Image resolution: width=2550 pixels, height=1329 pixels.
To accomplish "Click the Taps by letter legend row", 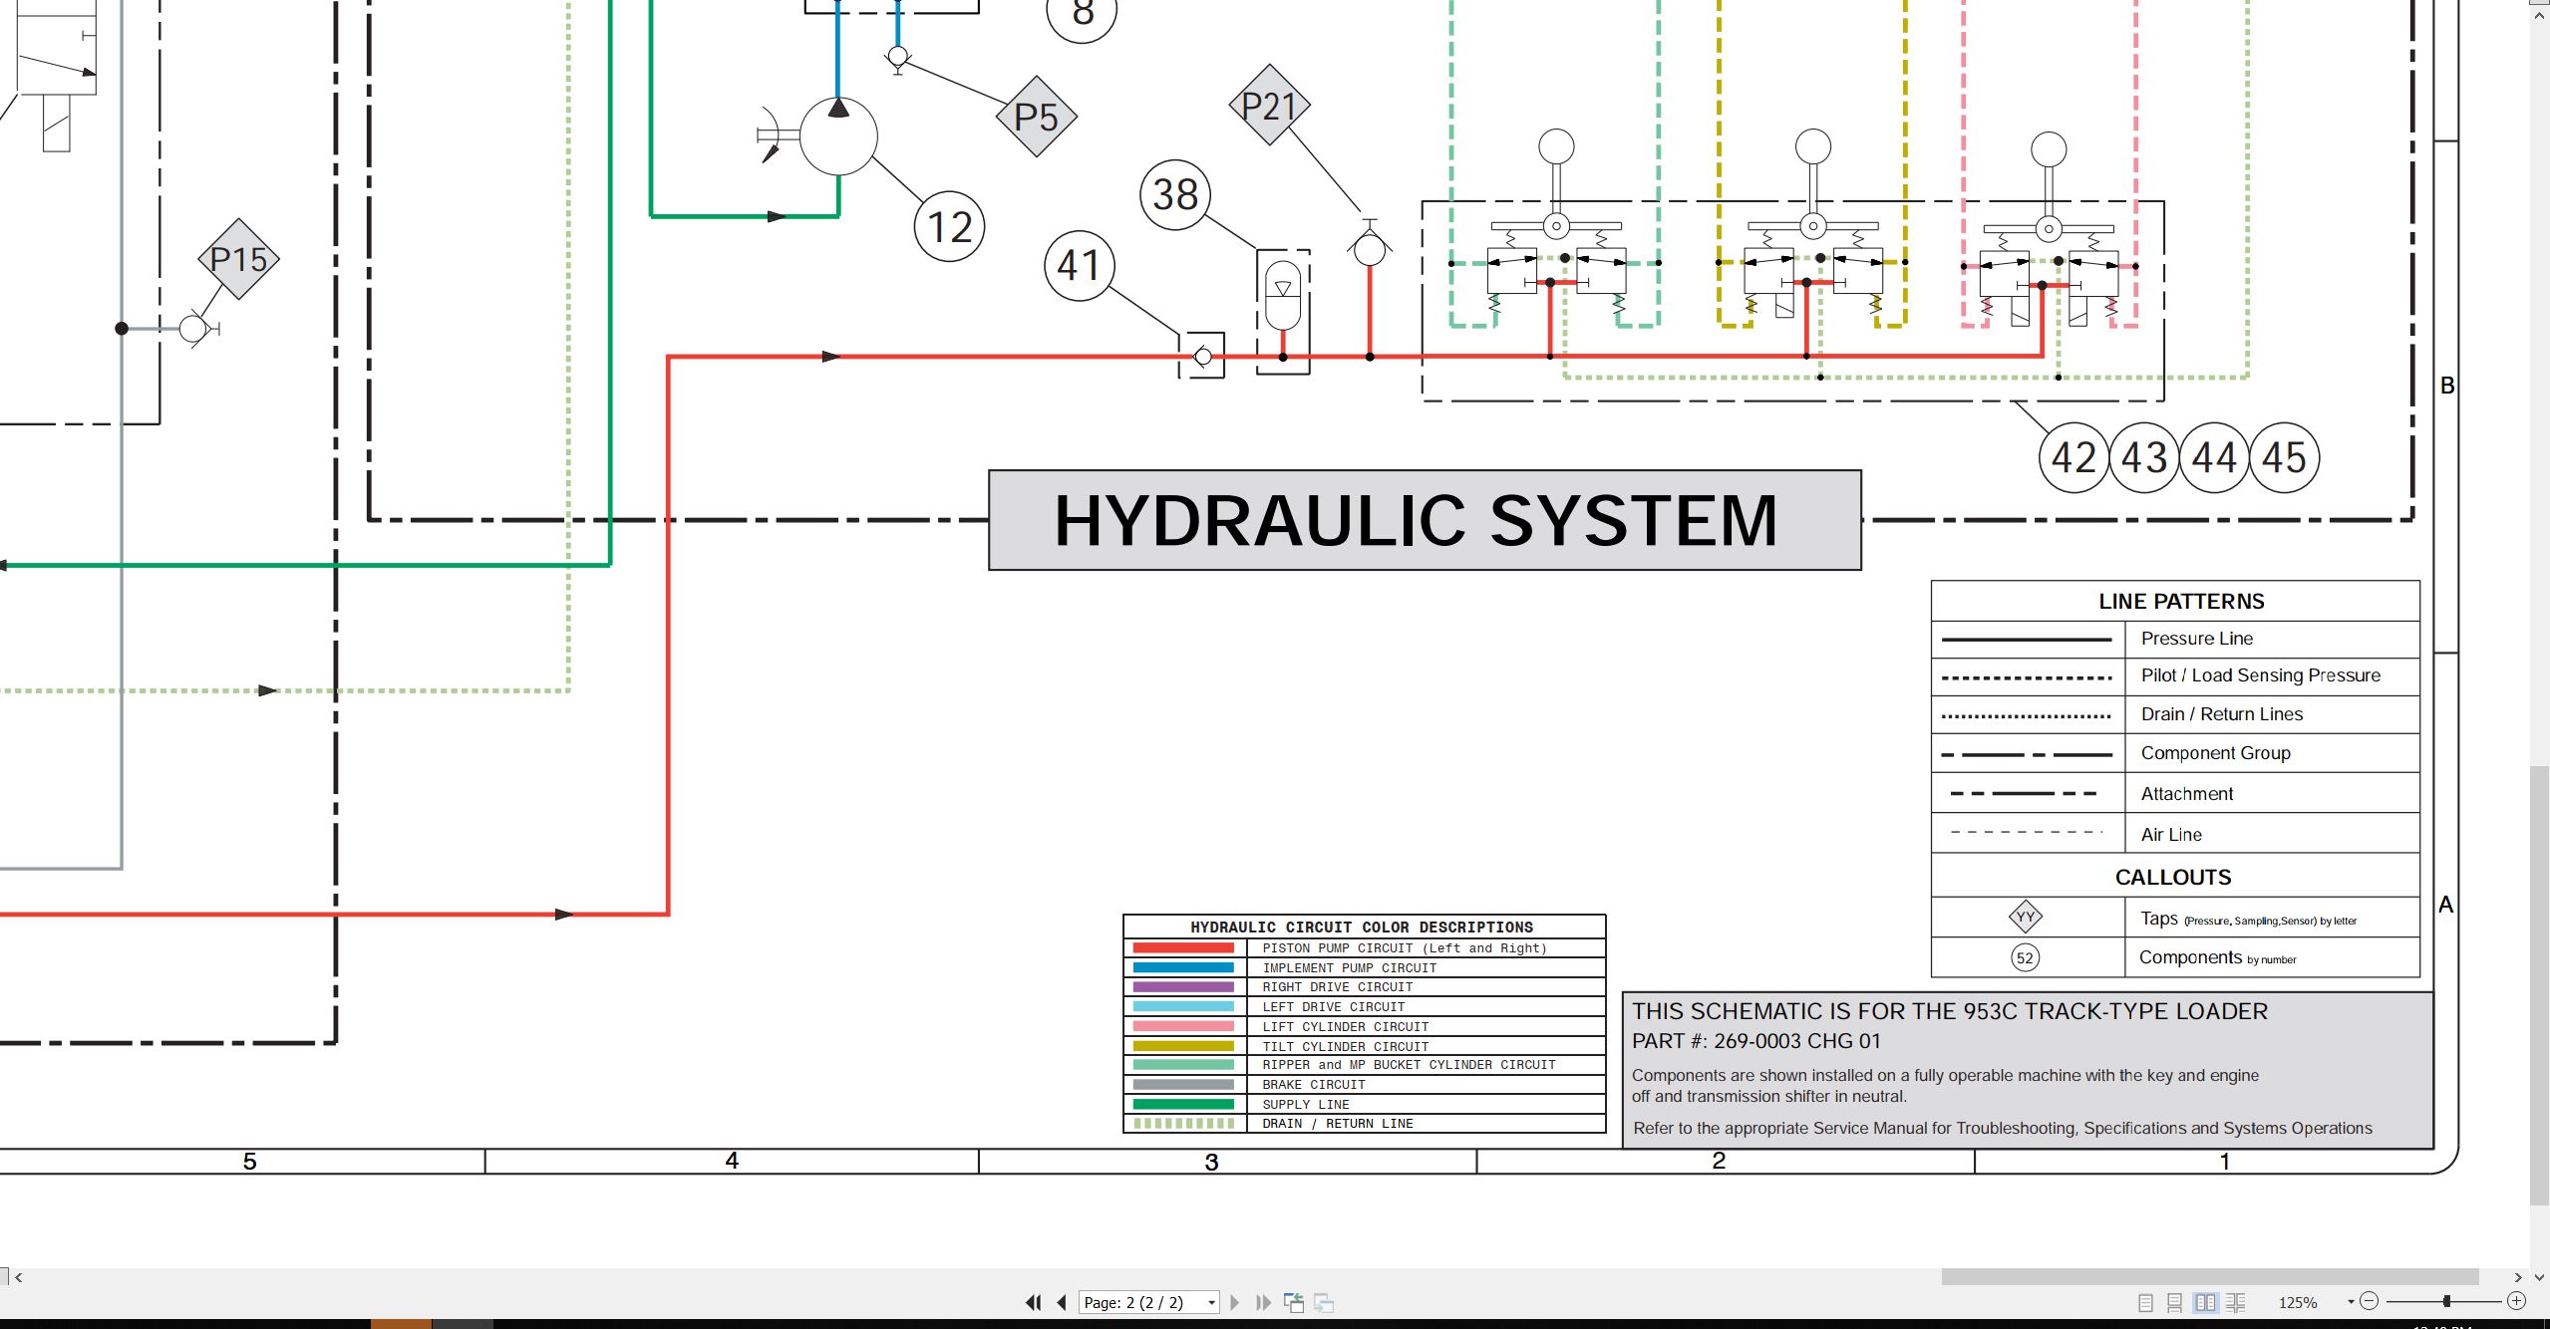I will pos(2175,918).
